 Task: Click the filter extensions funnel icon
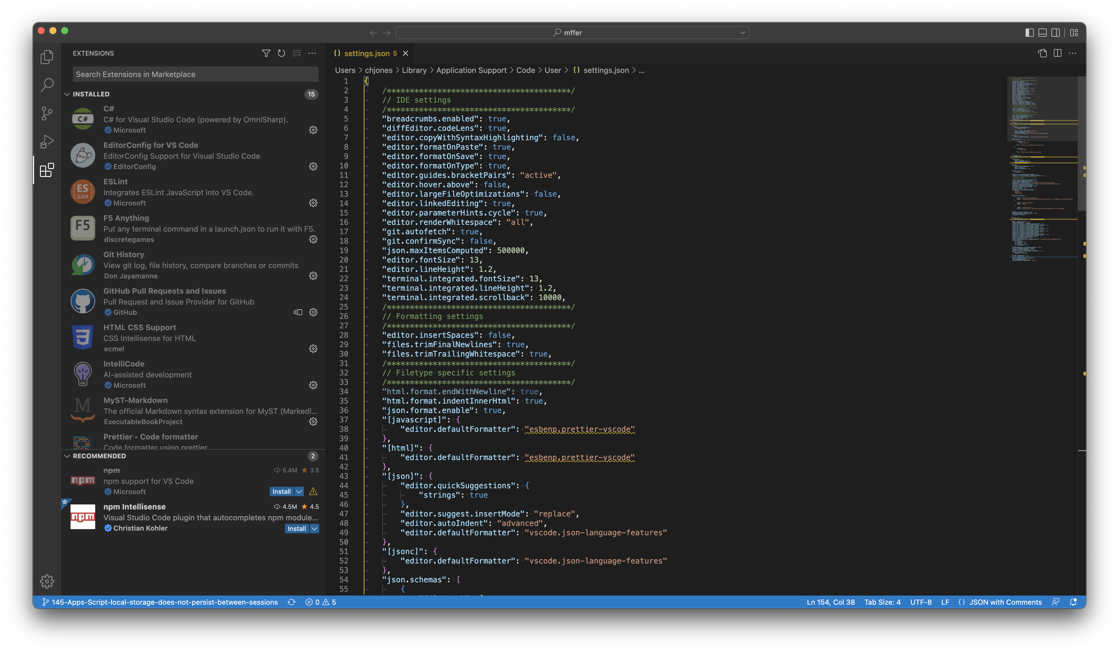[266, 53]
